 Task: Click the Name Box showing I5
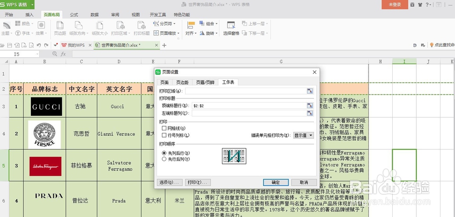tap(19, 54)
